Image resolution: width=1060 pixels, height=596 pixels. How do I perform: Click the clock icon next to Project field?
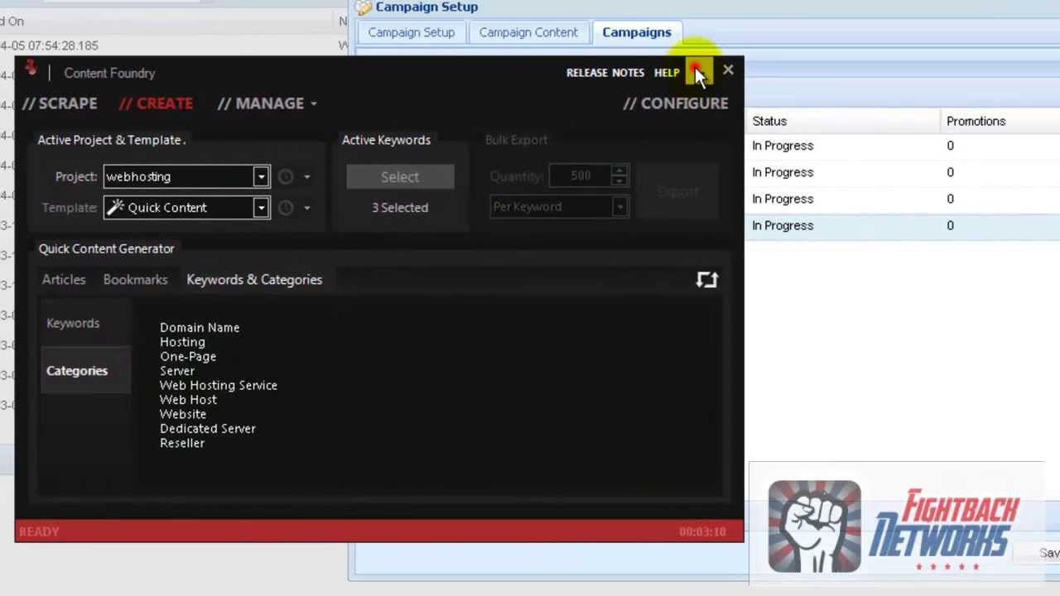click(x=286, y=176)
